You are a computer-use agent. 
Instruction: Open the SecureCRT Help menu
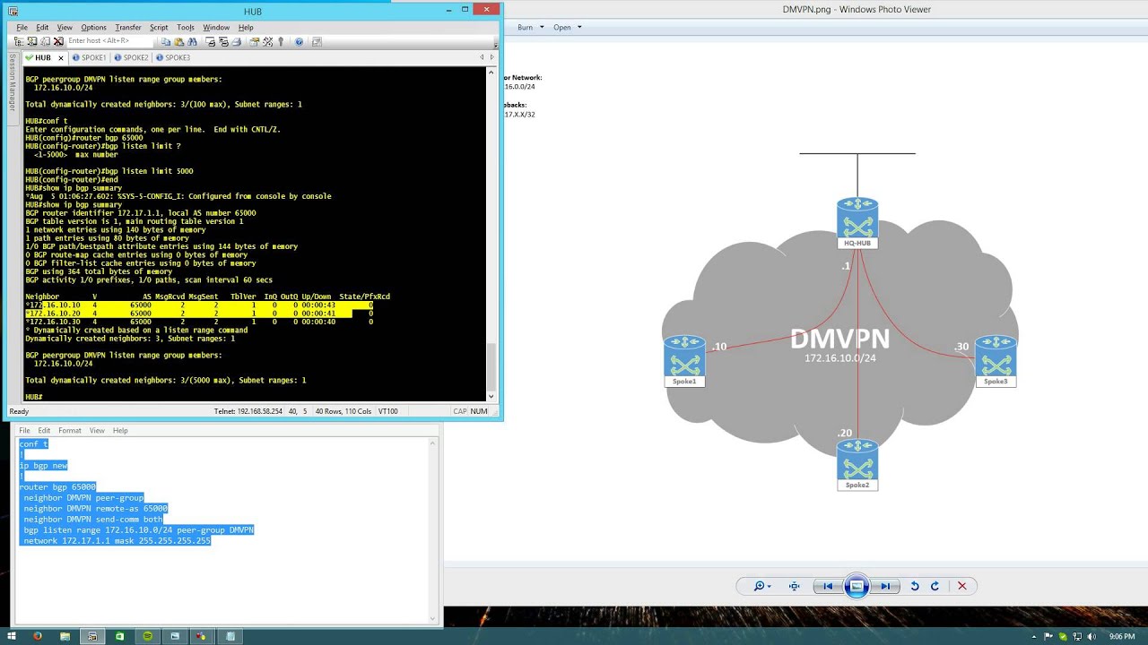click(246, 28)
